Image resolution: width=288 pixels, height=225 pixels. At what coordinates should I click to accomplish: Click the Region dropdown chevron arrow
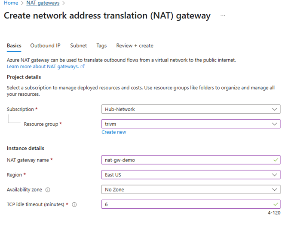pos(274,175)
